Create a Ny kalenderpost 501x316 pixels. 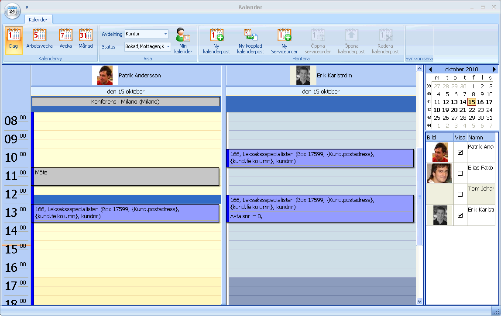216,41
